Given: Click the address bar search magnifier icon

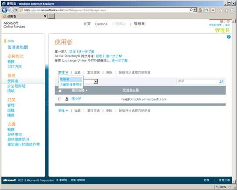Looking at the screenshot, I should point(191,10).
